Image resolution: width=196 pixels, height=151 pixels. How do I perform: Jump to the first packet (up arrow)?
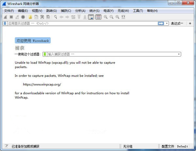pos(79,17)
